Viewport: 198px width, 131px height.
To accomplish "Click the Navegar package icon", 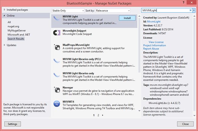I will (57, 90).
